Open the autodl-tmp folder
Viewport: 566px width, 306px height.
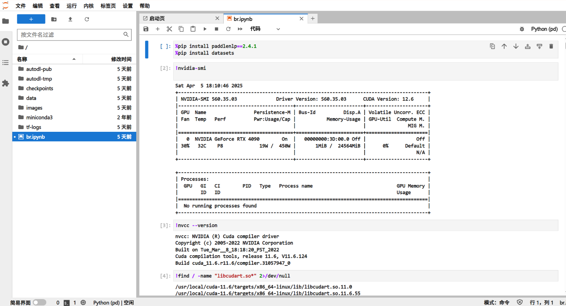74,79
